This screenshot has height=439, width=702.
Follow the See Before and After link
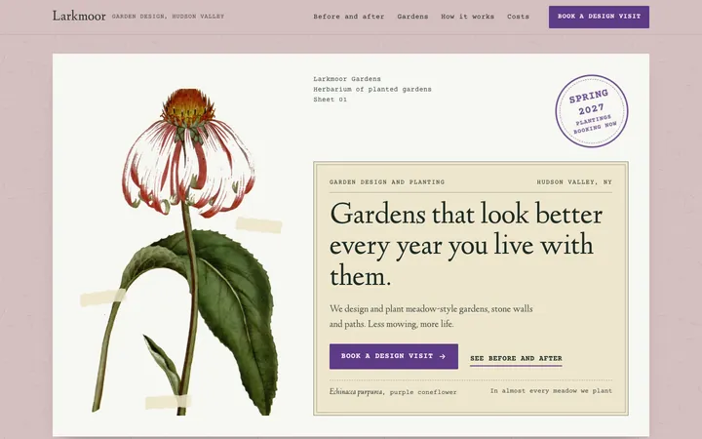click(x=516, y=359)
